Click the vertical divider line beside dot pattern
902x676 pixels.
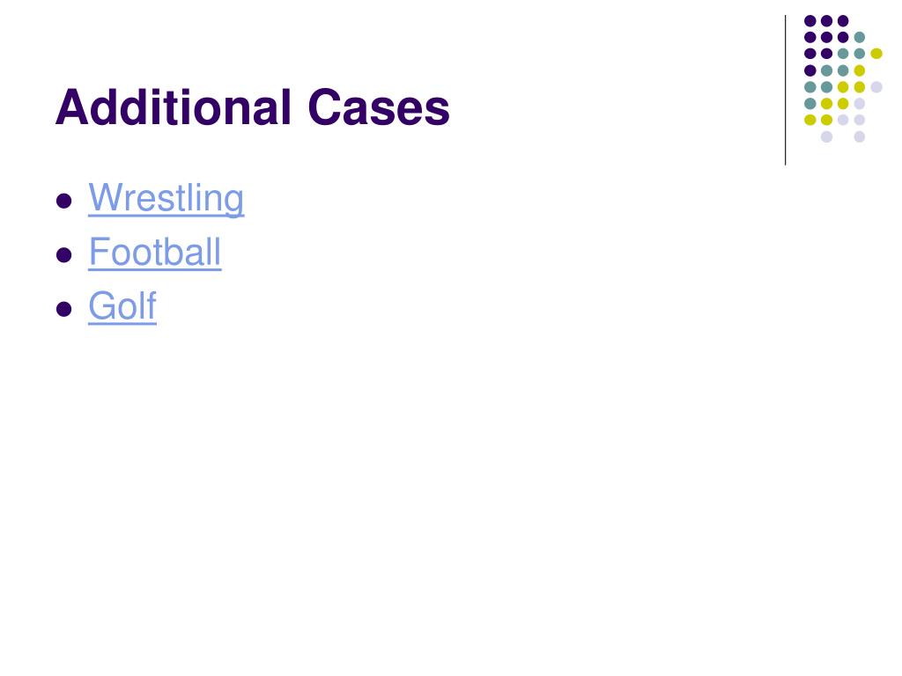coord(785,91)
